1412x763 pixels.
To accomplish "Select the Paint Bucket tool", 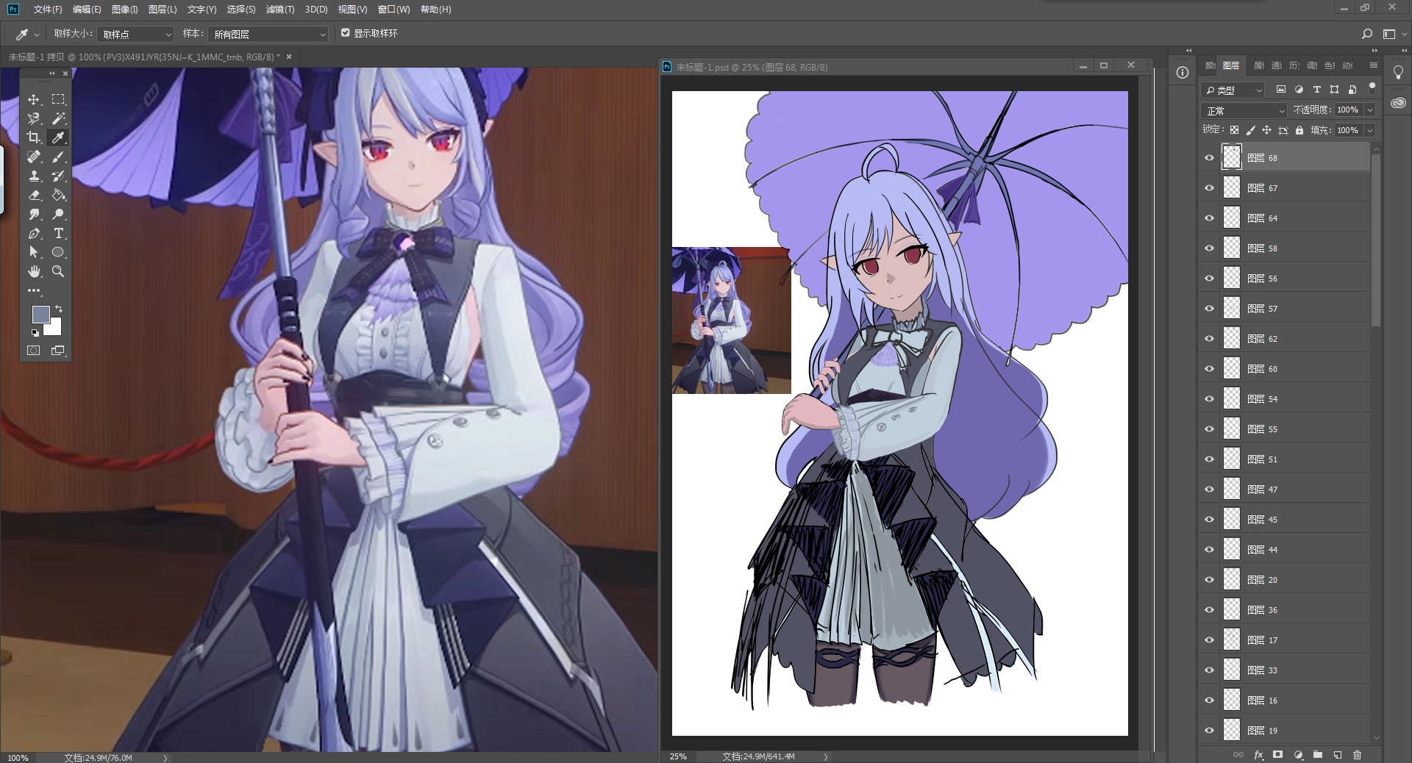I will (x=58, y=195).
